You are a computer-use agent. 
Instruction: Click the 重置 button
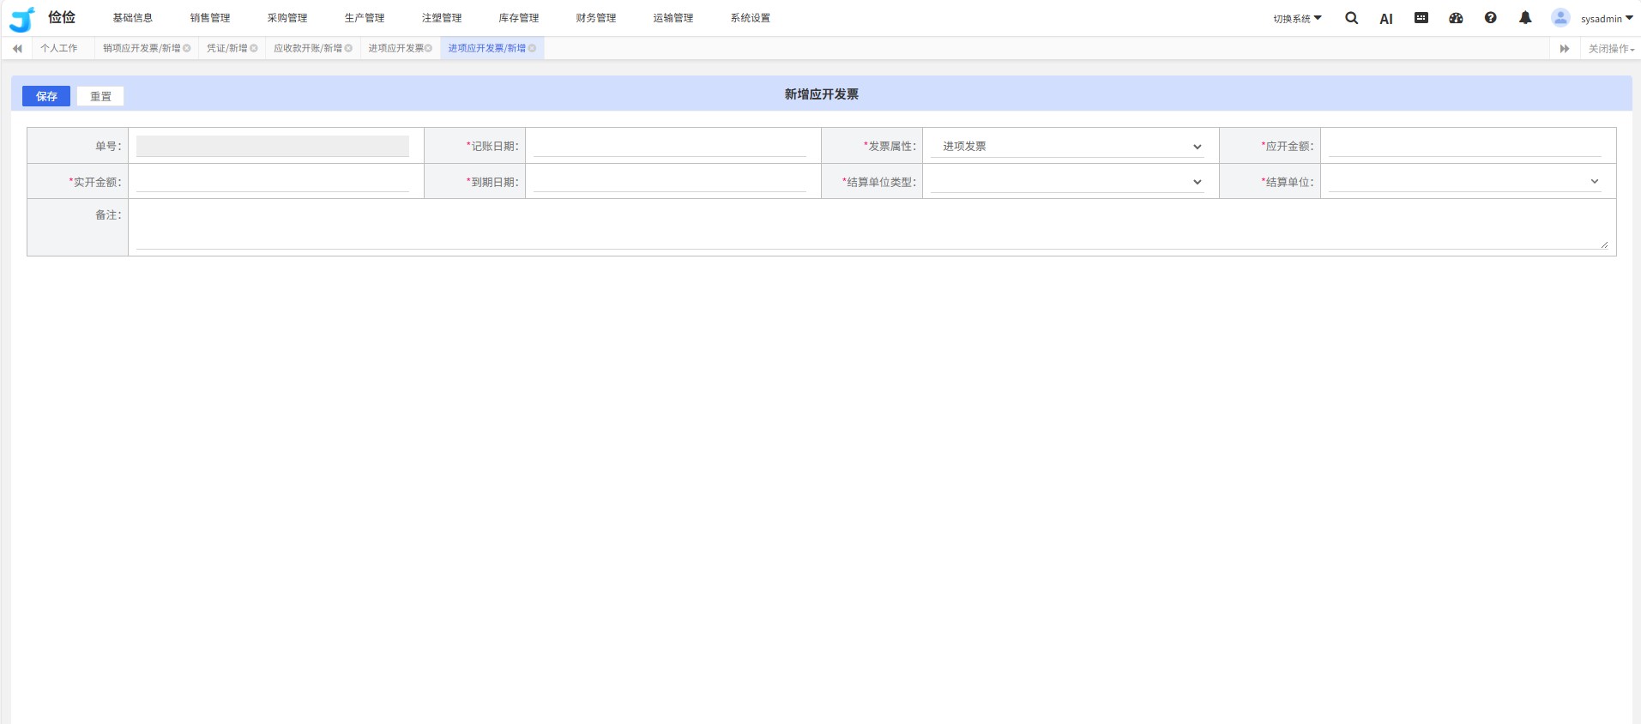pos(100,96)
